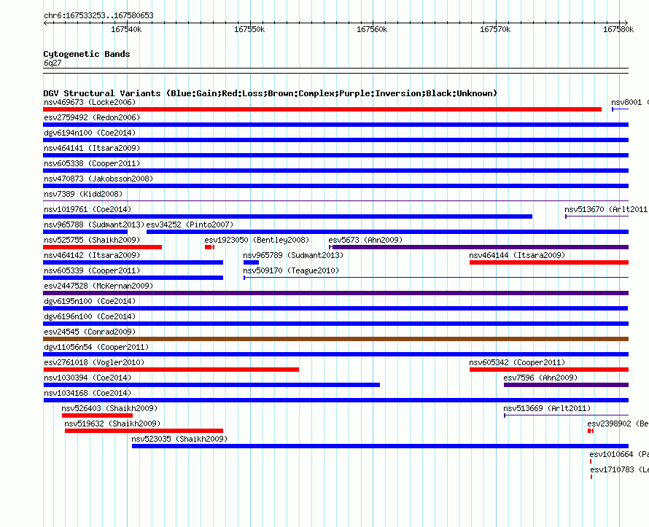649x527 pixels.
Task: Click the 167580k ruler position
Action: pyautogui.click(x=618, y=29)
